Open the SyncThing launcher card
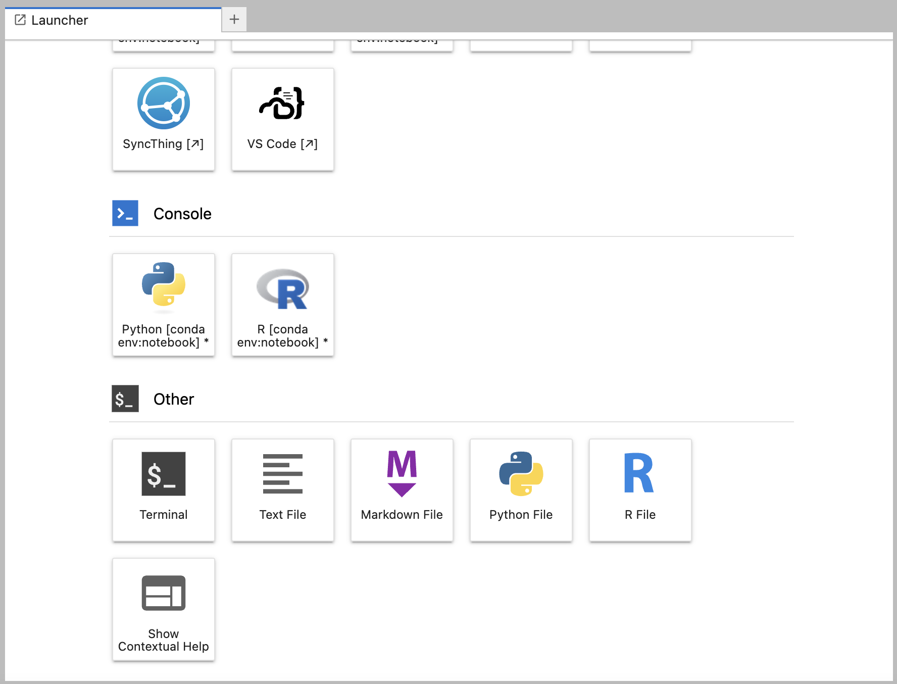This screenshot has width=897, height=684. pos(164,119)
